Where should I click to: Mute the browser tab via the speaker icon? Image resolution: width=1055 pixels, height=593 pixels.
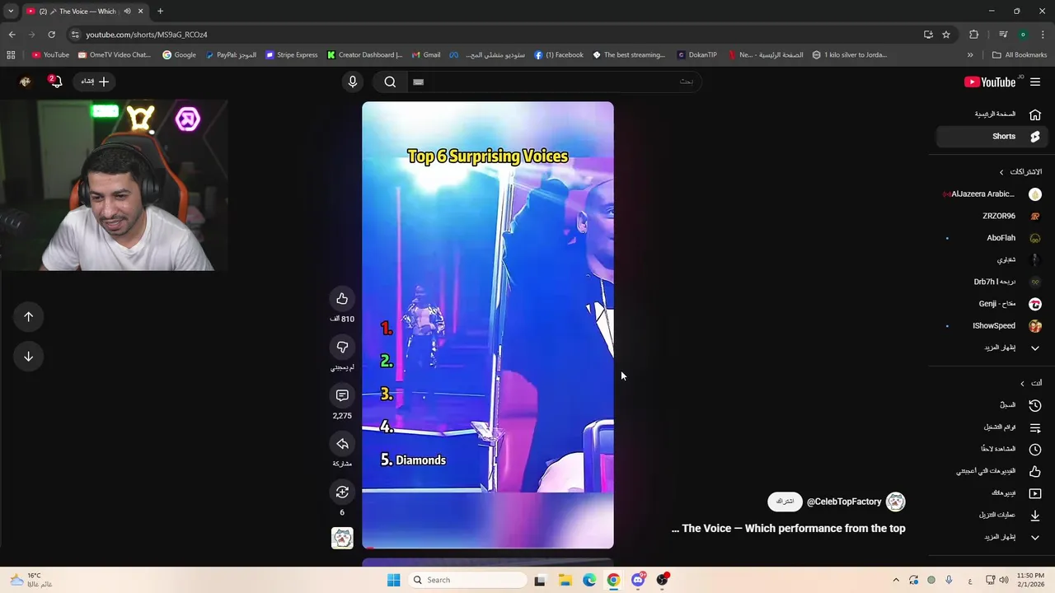tap(127, 12)
